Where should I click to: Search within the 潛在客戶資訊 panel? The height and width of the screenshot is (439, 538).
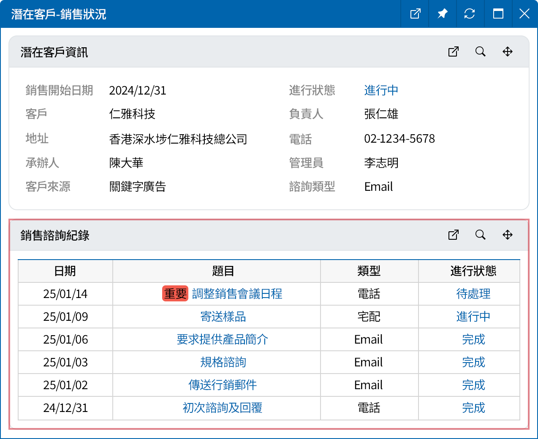pyautogui.click(x=480, y=51)
